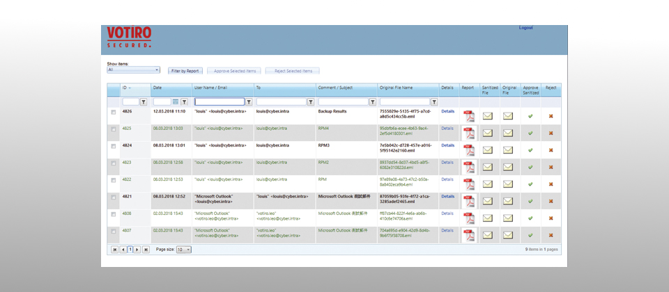Open PDF report for item 4823
Screen dimensions: 669x292
click(x=469, y=168)
